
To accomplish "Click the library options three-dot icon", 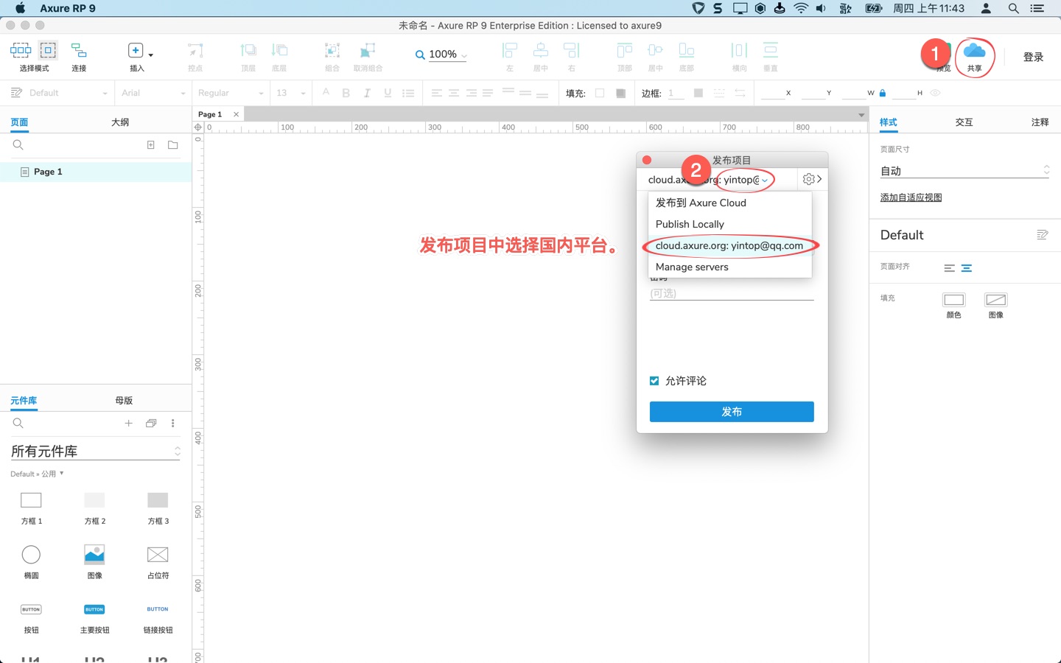I will (x=173, y=423).
